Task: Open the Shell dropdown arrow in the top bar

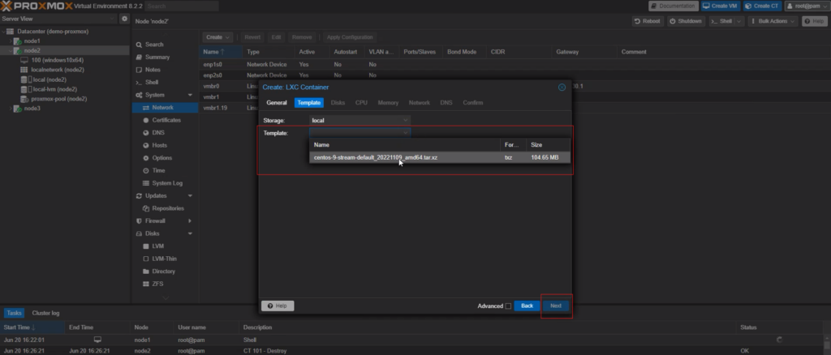Action: pyautogui.click(x=738, y=21)
